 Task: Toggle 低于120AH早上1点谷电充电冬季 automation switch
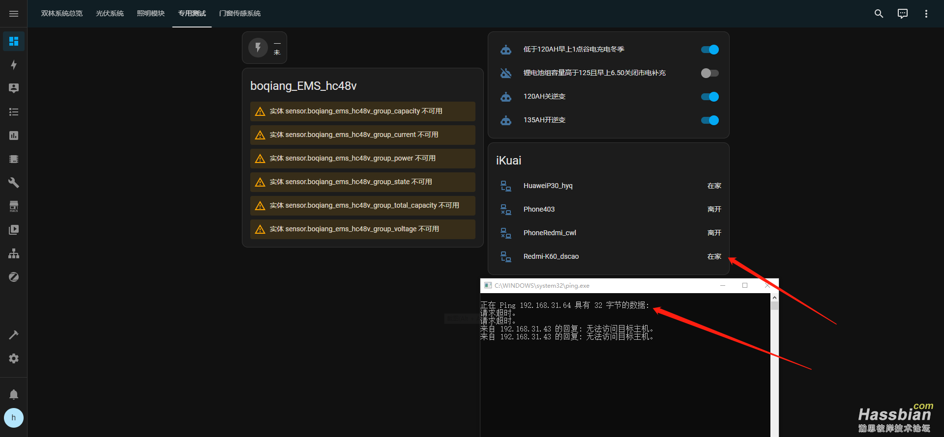point(710,50)
